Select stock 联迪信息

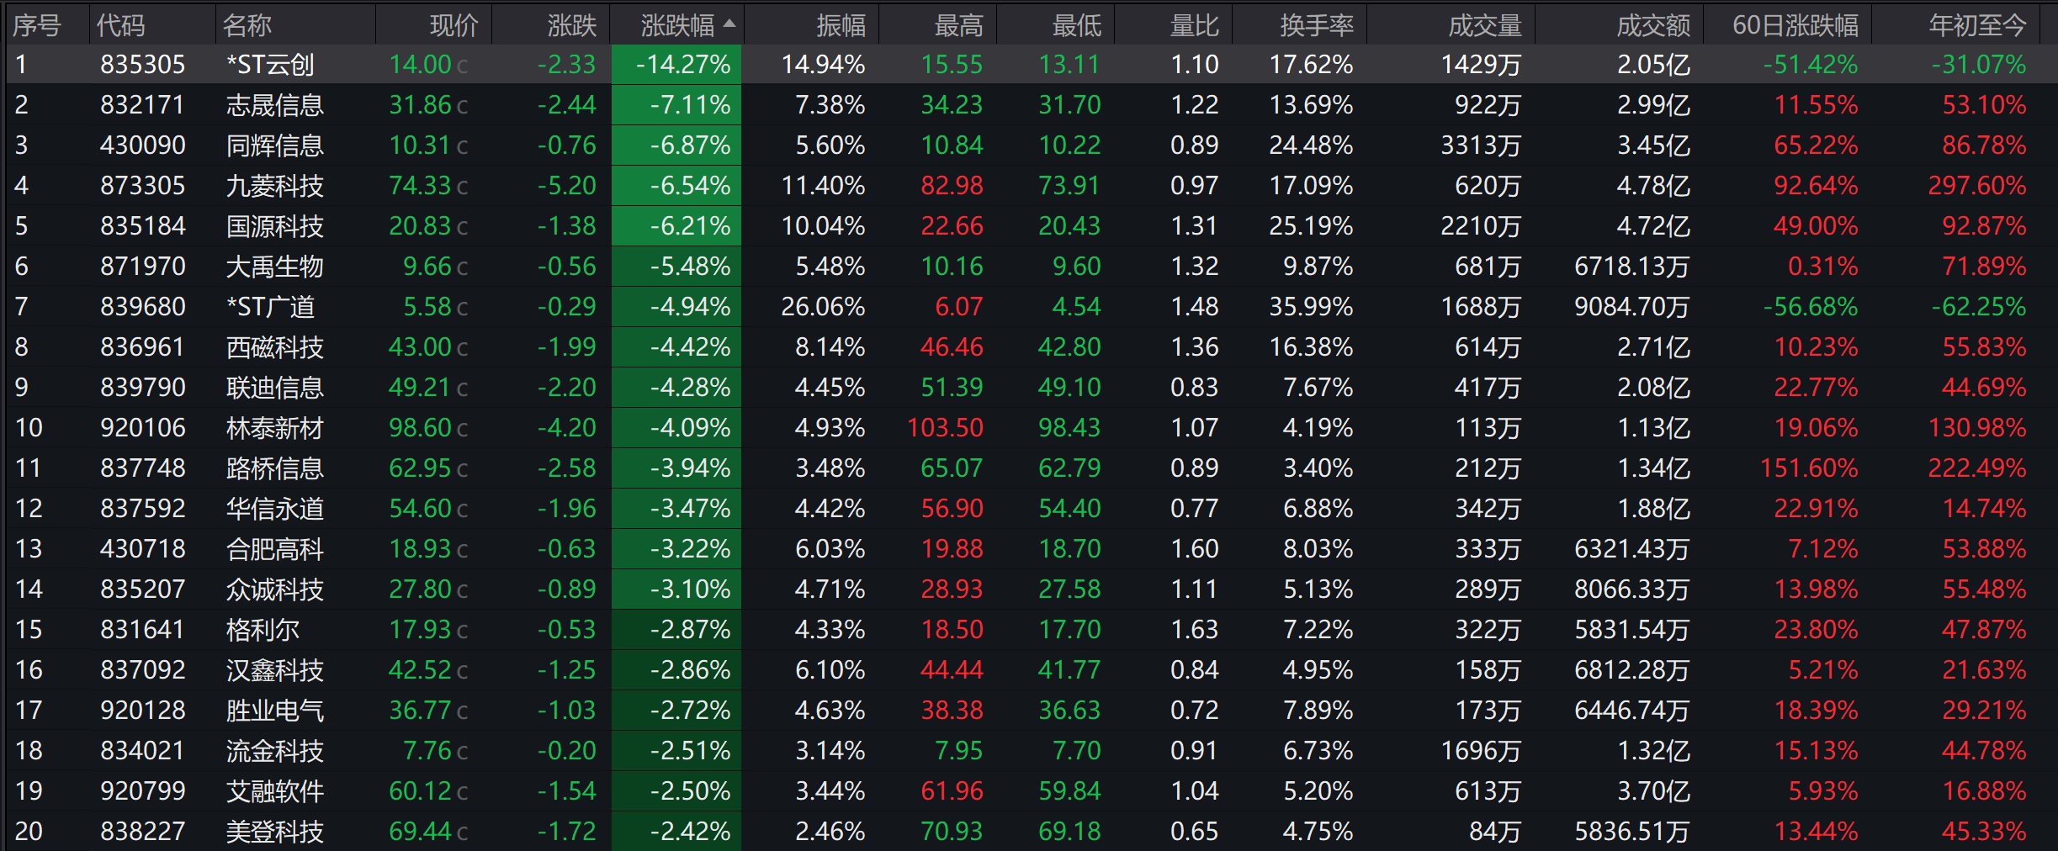(275, 388)
